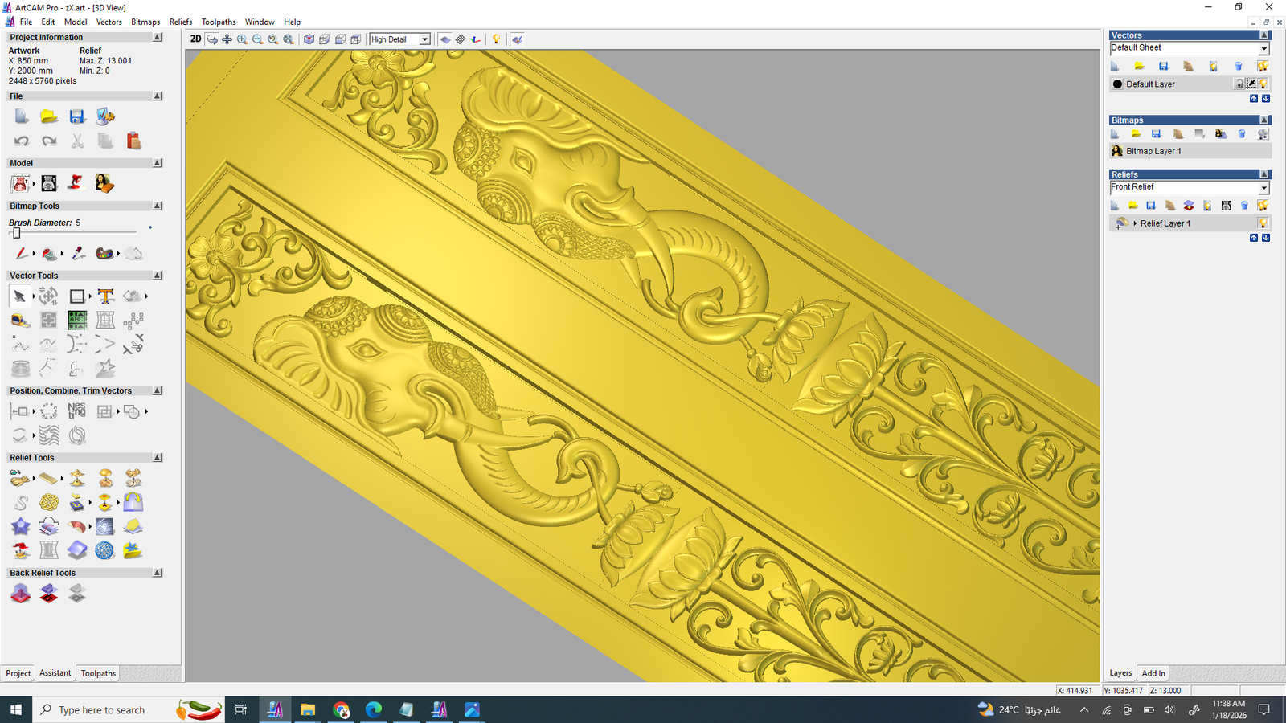
Task: Click the Save file icon in File section
Action: (x=77, y=117)
